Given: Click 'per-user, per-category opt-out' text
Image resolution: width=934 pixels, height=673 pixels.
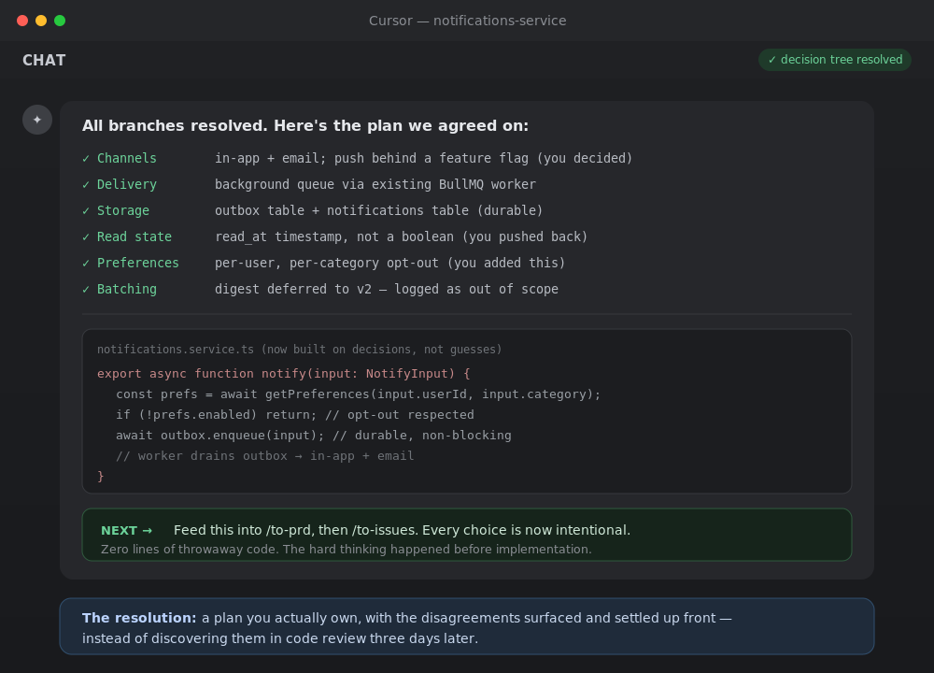Looking at the screenshot, I should coord(327,263).
